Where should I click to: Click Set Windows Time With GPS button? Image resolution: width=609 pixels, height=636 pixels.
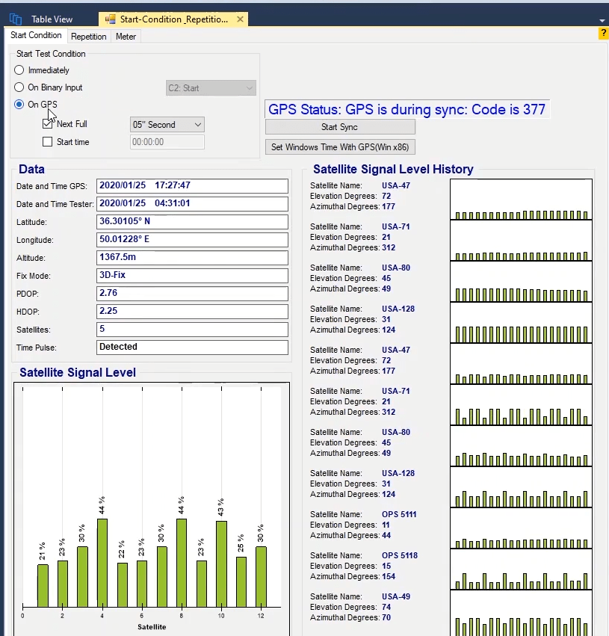pyautogui.click(x=340, y=147)
